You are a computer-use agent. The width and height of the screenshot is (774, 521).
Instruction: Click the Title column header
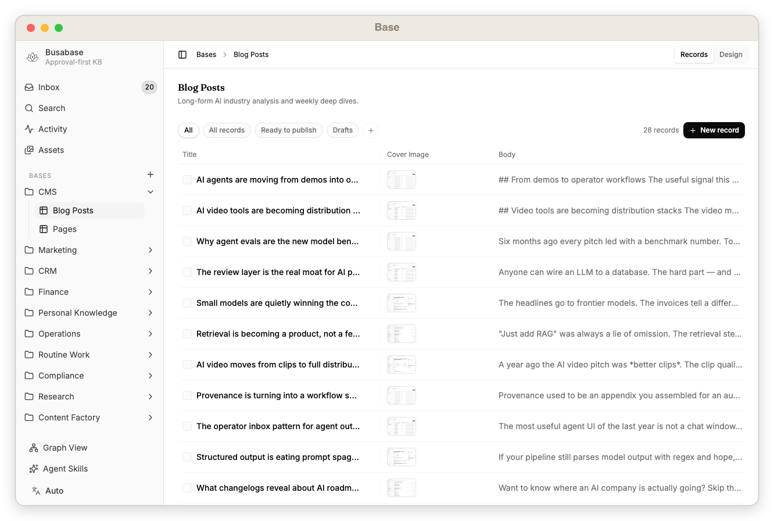click(189, 155)
